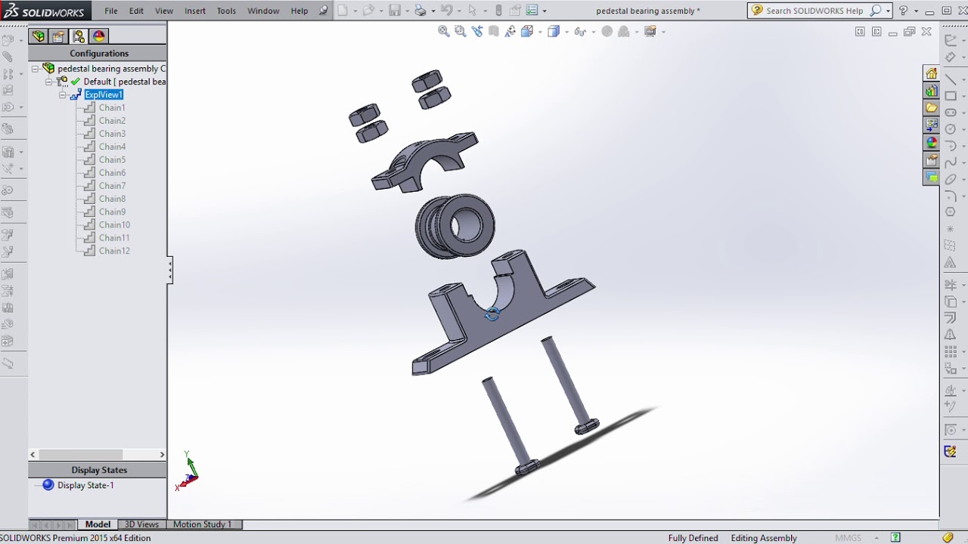
Task: Open the Window menu
Action: point(263,11)
